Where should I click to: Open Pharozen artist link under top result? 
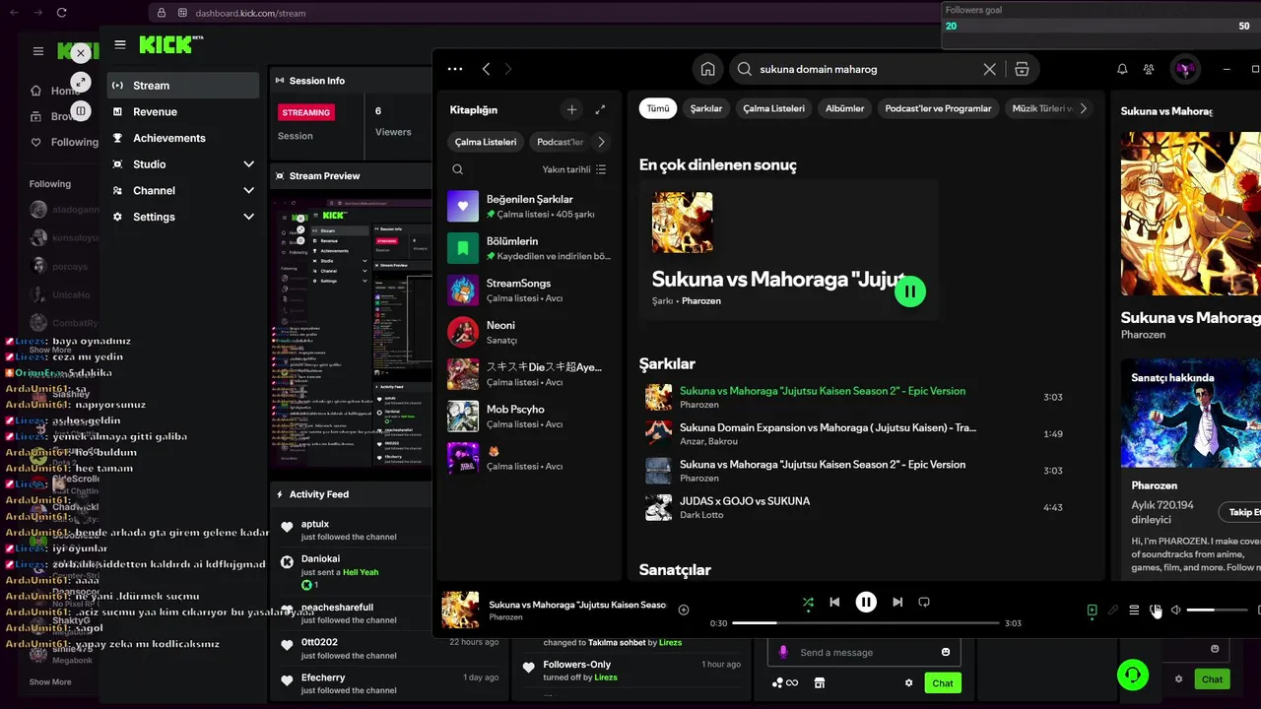[700, 300]
